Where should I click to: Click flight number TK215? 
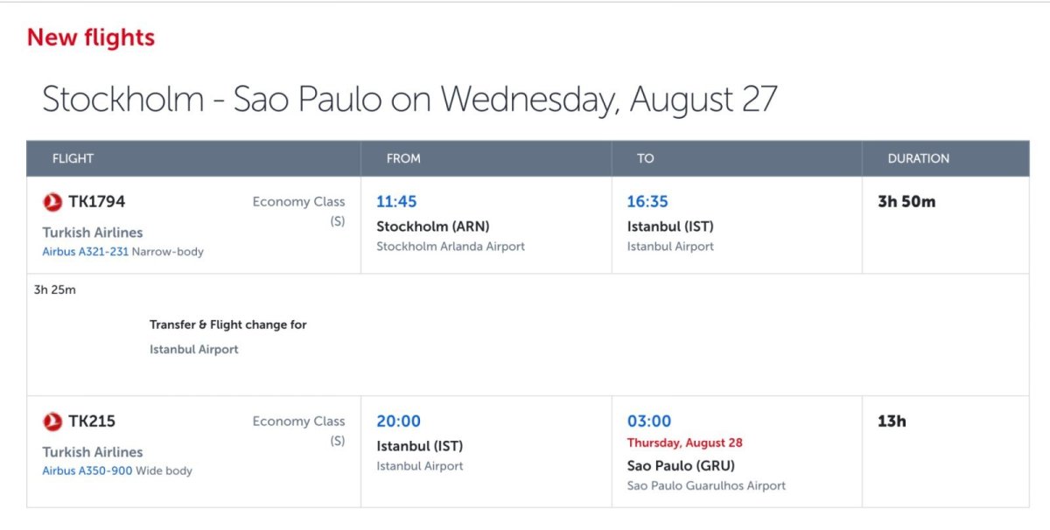(x=92, y=422)
